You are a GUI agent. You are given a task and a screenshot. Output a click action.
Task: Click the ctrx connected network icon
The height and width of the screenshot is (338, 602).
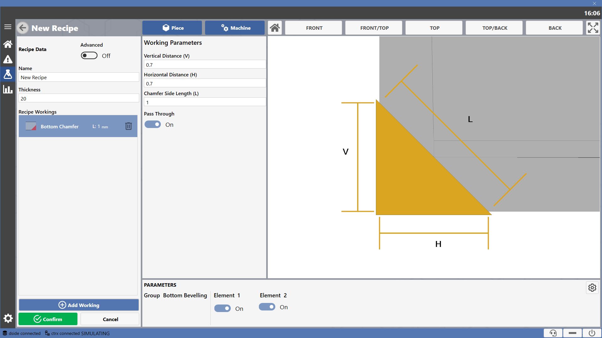47,333
